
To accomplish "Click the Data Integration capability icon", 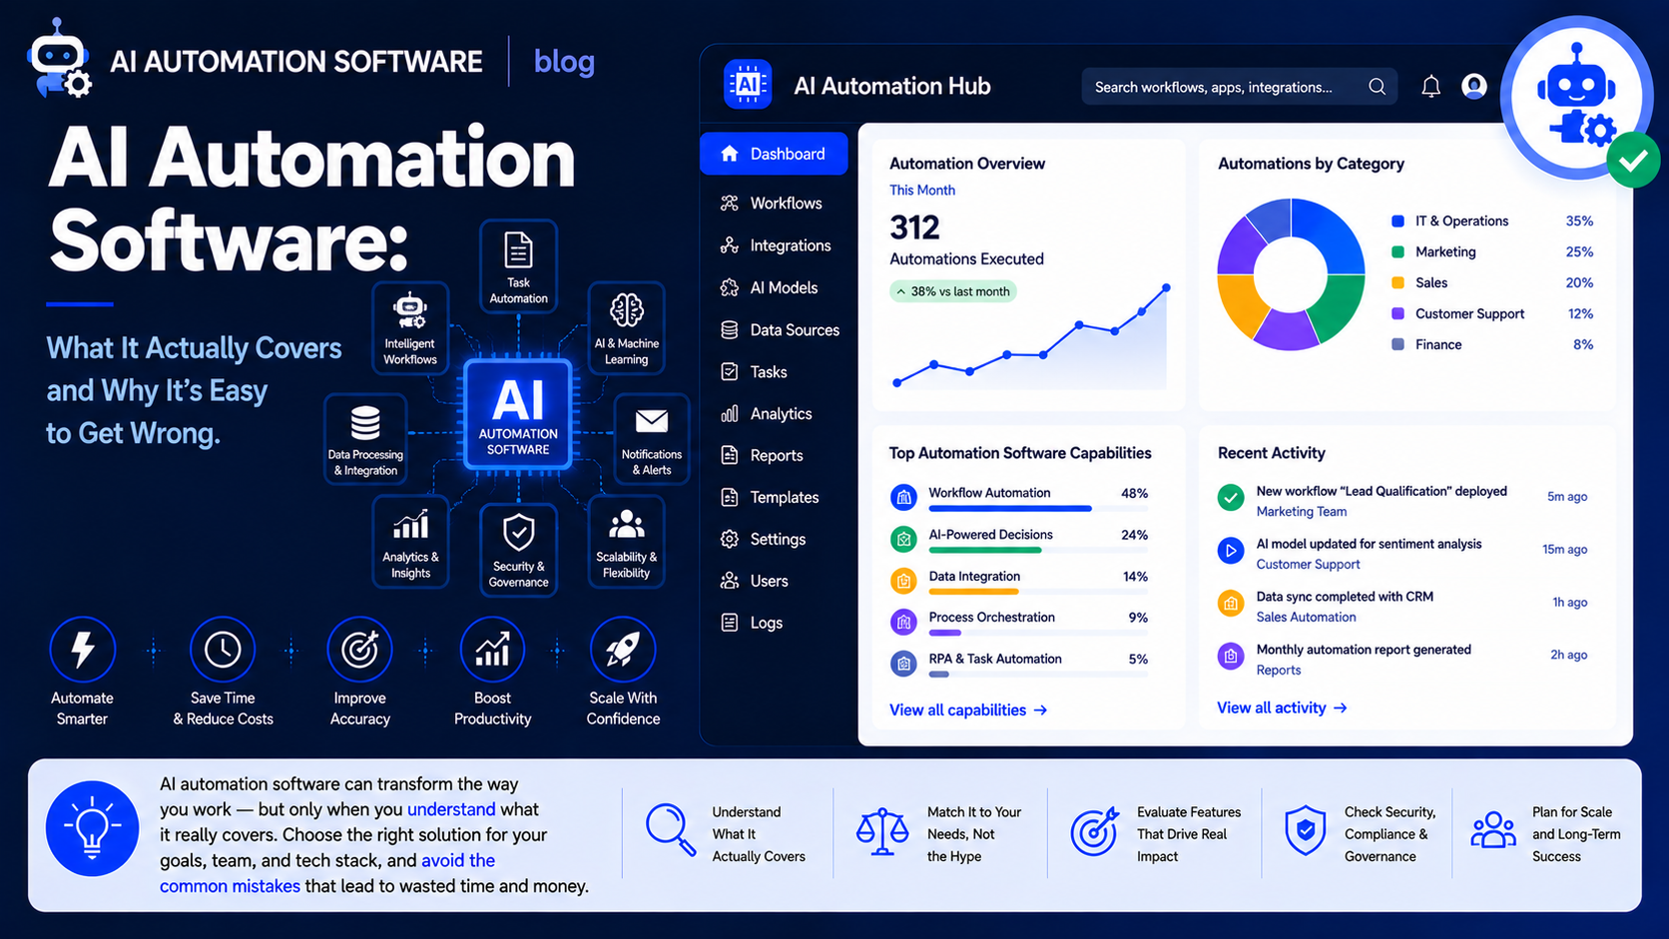I will coord(903,581).
